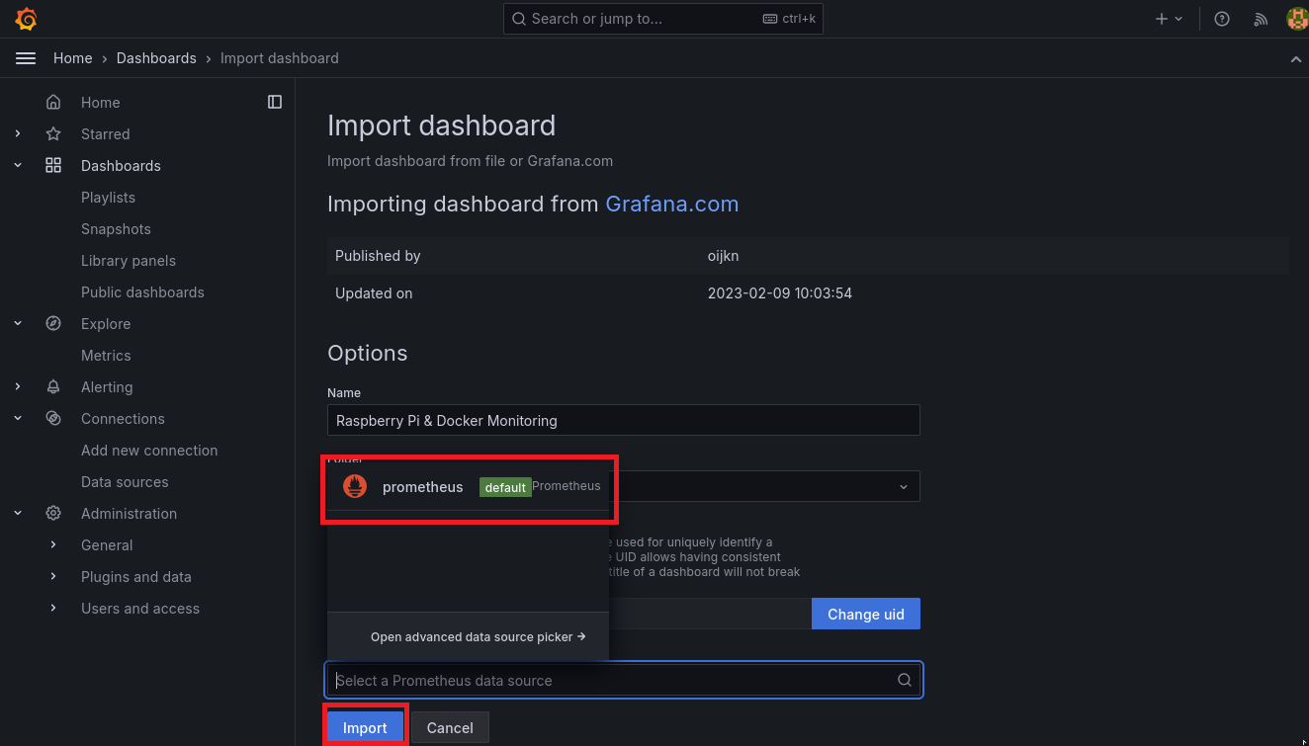Click the Connections icon in sidebar
The width and height of the screenshot is (1309, 746).
pos(53,419)
